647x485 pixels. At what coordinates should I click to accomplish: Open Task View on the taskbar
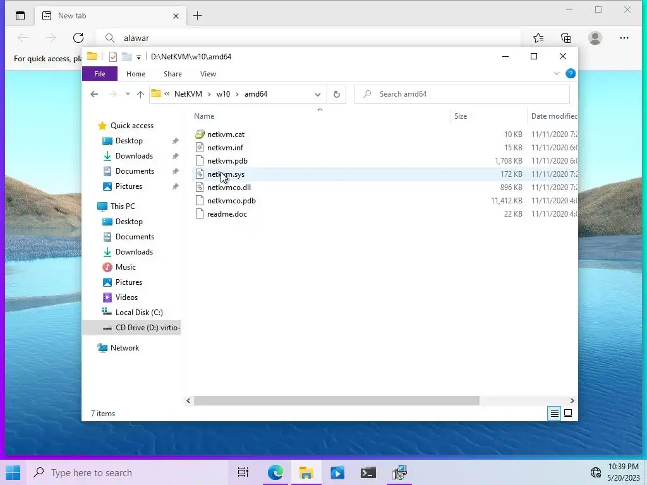coord(243,472)
